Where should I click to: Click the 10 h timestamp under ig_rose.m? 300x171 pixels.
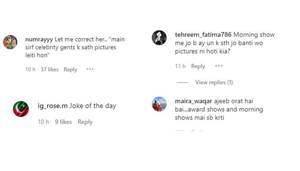(43, 122)
